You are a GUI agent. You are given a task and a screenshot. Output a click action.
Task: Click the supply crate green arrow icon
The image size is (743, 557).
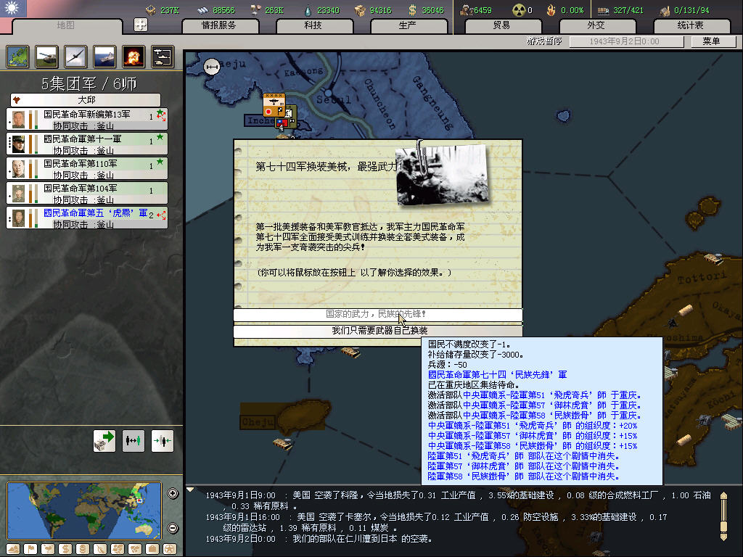104,440
